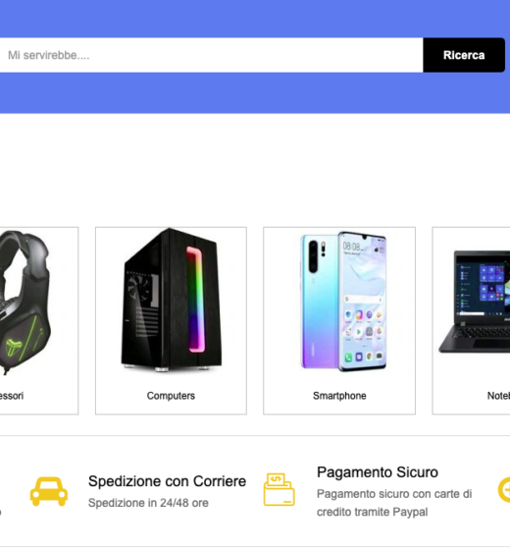Click the Notebook category label

(x=498, y=396)
